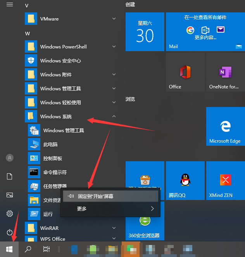The width and height of the screenshot is (245, 257).
Task: Expand the Windows 附件 chevron
Action: [x=114, y=74]
